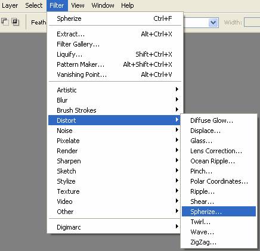The image size is (260, 251).
Task: Expand the Video filter submenu
Action: click(114, 202)
